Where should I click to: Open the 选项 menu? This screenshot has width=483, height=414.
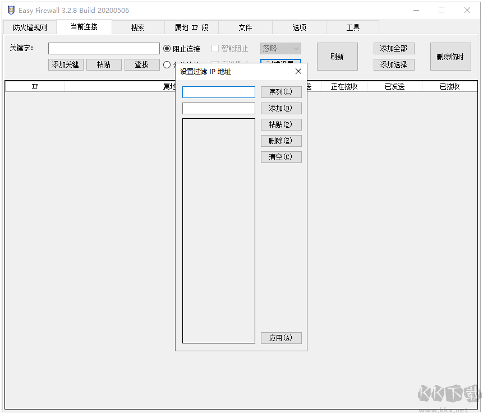point(299,27)
